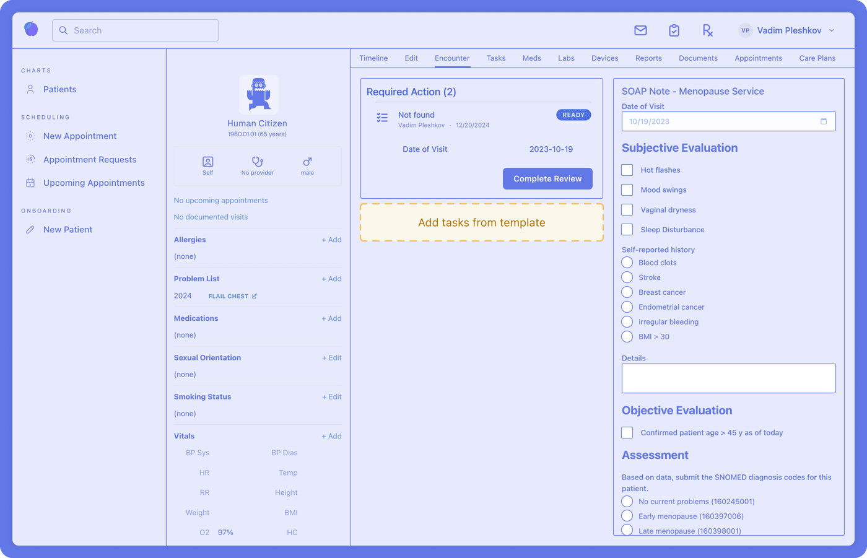Screen dimensions: 867x558
Task: Click the No provider stethoscope icon
Action: click(x=258, y=162)
